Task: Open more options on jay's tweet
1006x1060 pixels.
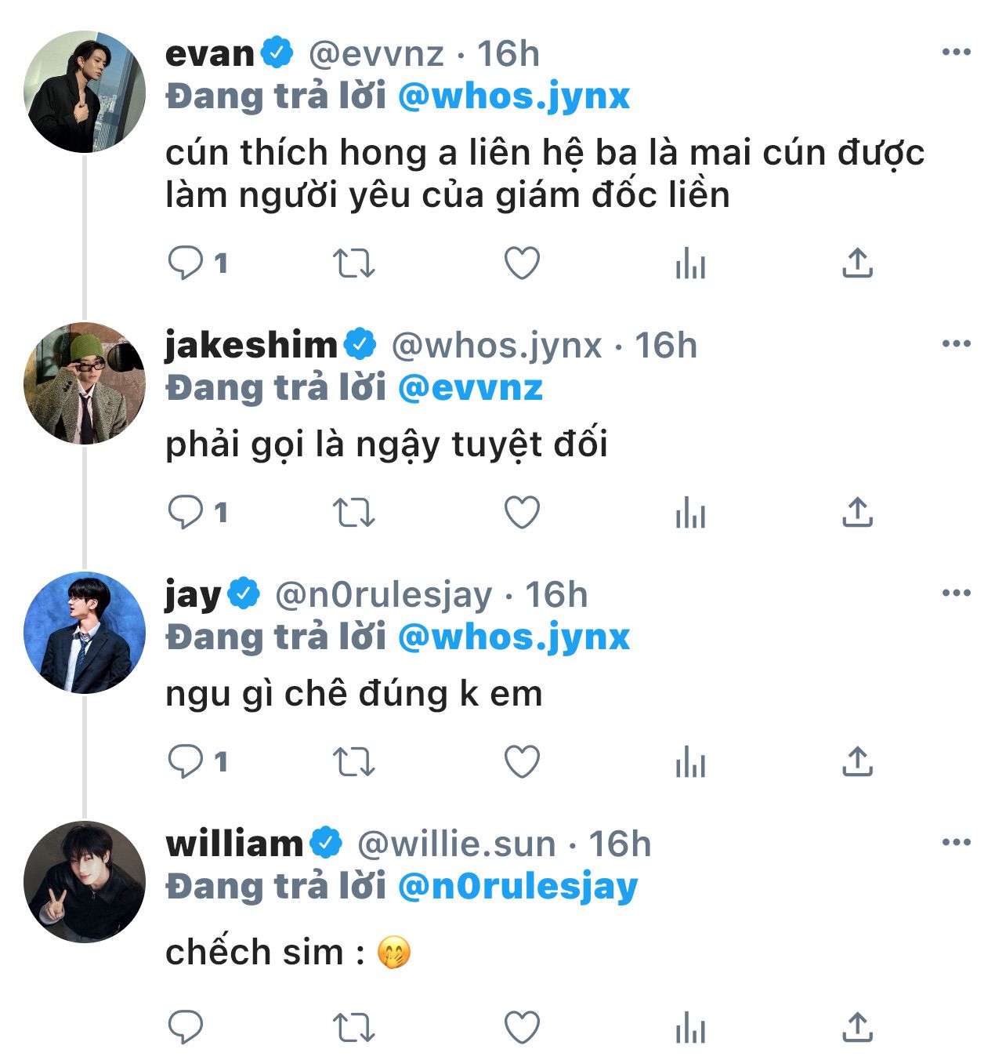Action: 956,594
